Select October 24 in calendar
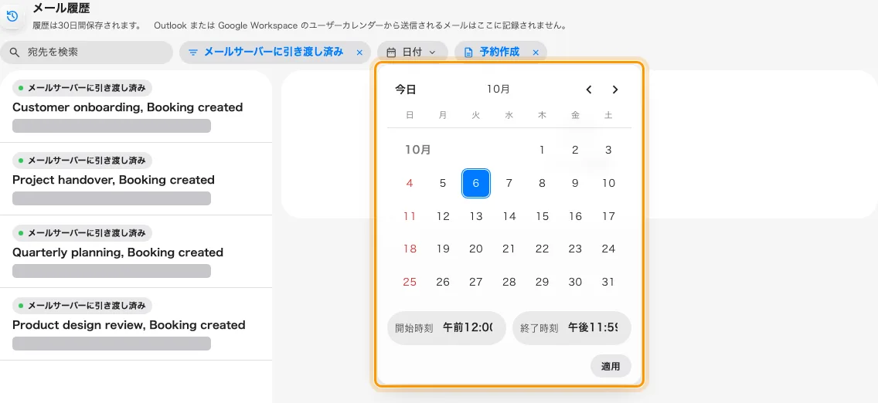This screenshot has height=403, width=878. [x=609, y=249]
